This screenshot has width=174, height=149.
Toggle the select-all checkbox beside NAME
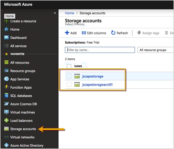click(69, 66)
